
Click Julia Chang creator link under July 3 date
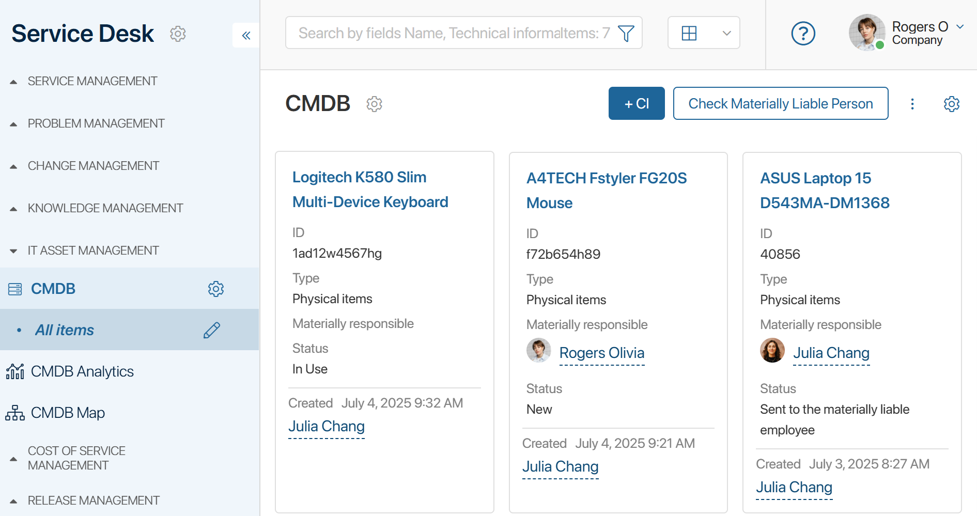(794, 487)
